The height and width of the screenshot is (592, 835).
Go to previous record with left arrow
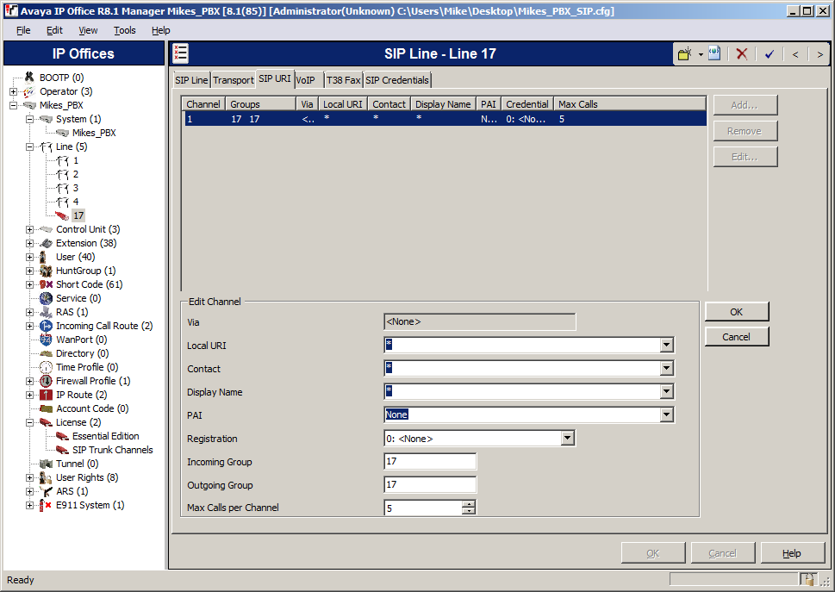pyautogui.click(x=795, y=54)
